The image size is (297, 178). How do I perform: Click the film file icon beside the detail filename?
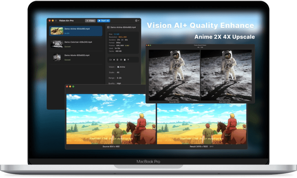108,27
